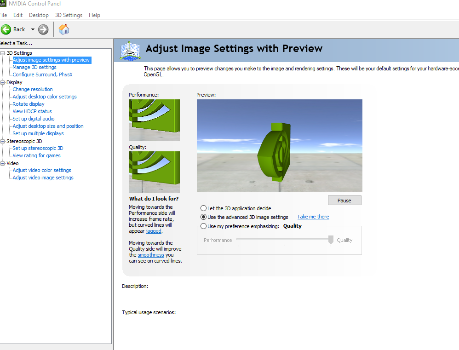Click the NVIDIA Control Panel title icon

coord(3,4)
